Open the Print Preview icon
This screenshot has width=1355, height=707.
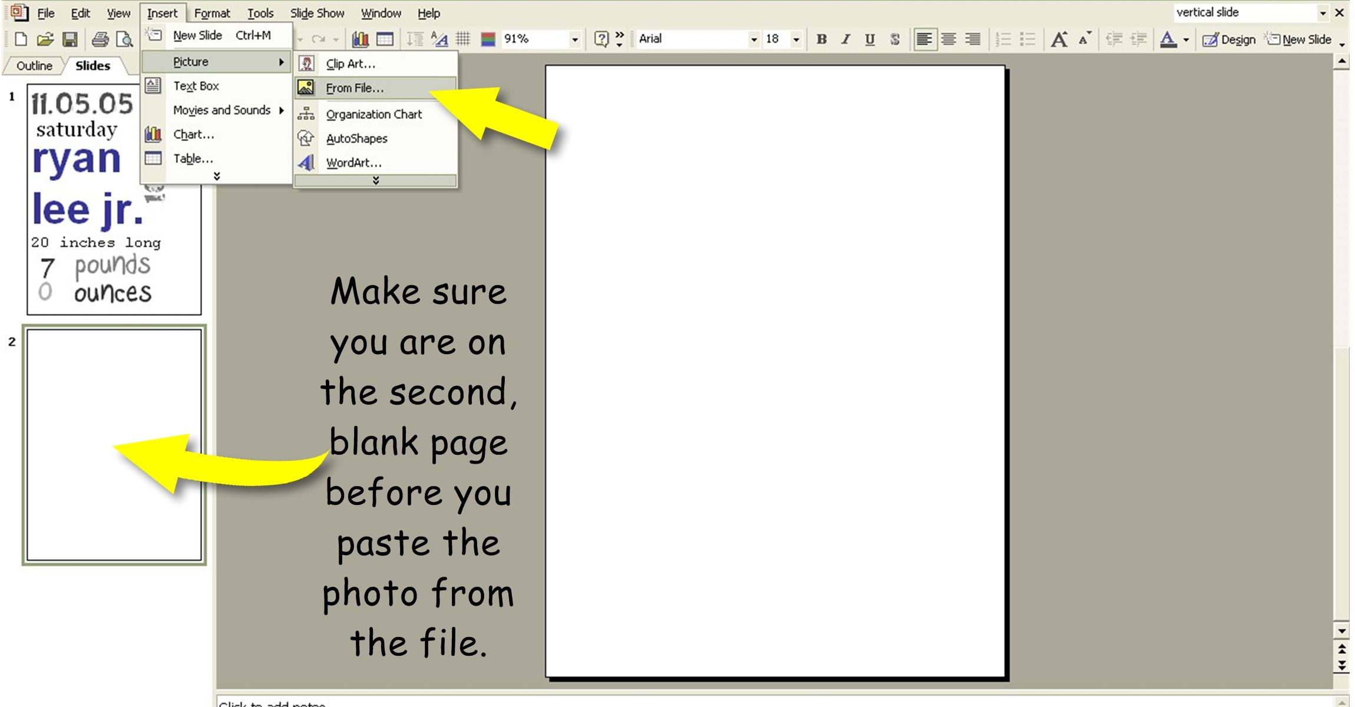click(124, 39)
